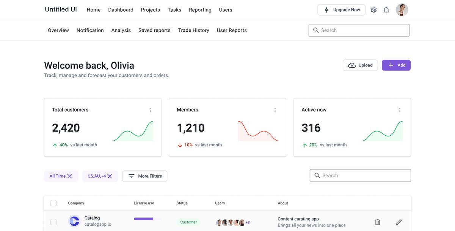Viewport: 455px width, 231px height.
Task: Open Active now card options menu
Action: (400, 110)
